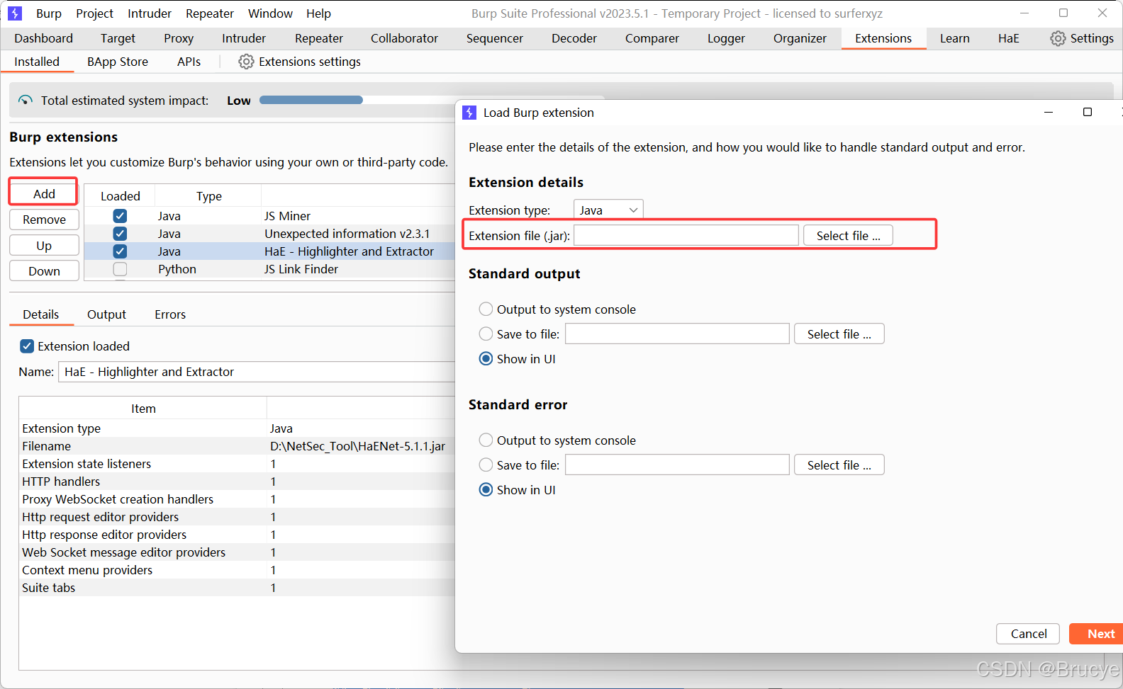Switch to the Proxy tab
Viewport: 1123px width, 689px height.
[x=179, y=38]
